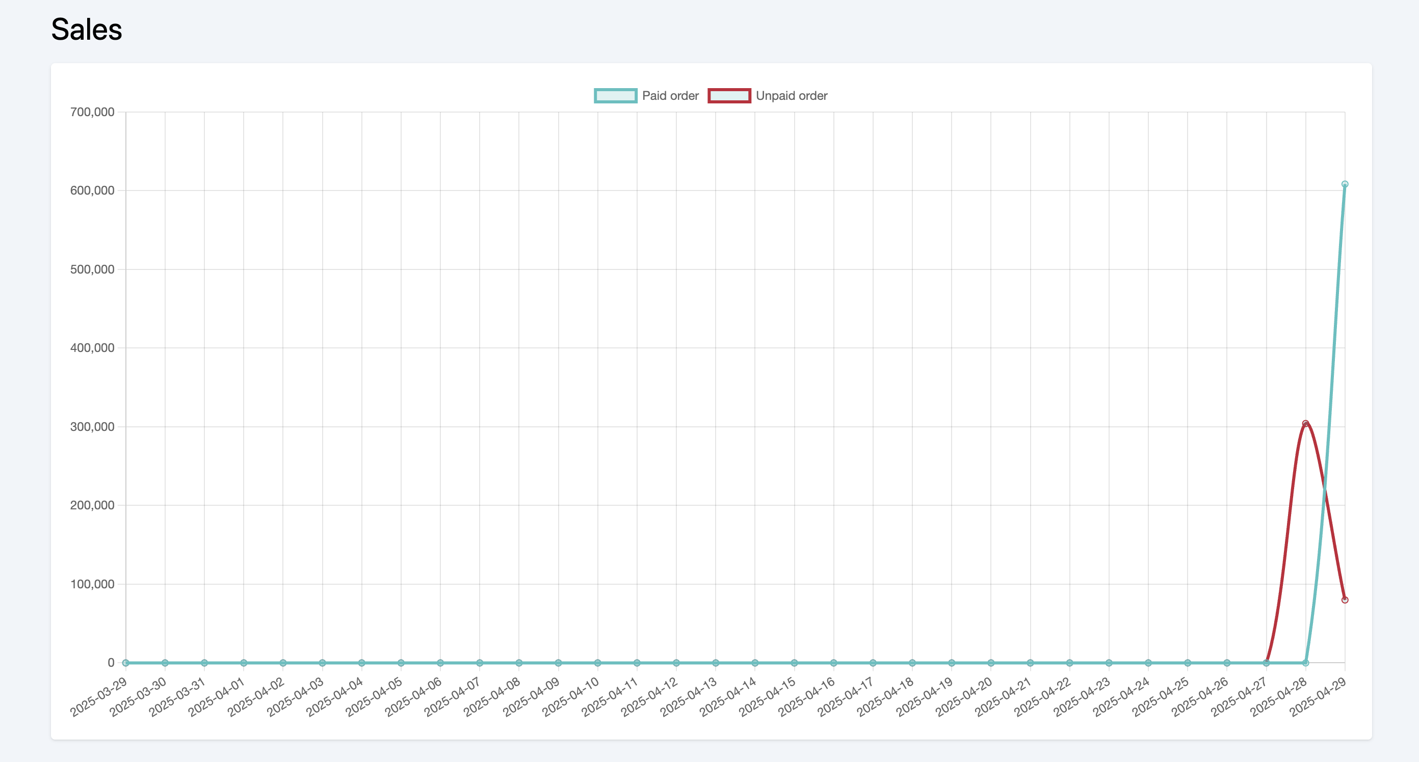Viewport: 1419px width, 762px height.
Task: Click Unpaid order data point on 2025-04-29
Action: (1345, 600)
